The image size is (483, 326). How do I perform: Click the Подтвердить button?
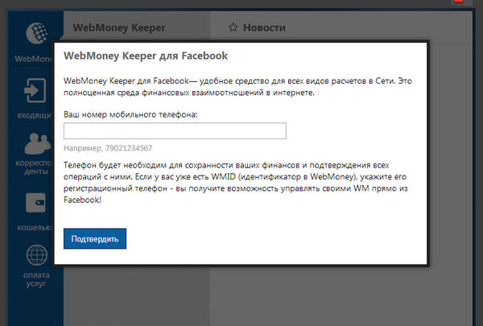[x=95, y=239]
